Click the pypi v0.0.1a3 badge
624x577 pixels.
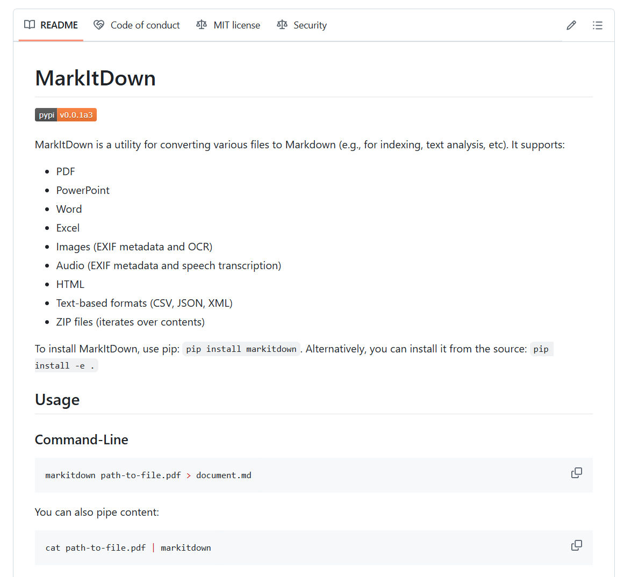coord(66,114)
